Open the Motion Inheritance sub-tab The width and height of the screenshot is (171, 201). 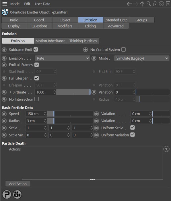[x=50, y=41]
